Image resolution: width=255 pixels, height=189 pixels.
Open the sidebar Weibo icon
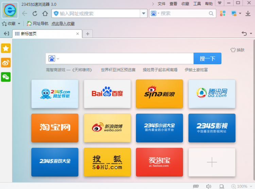click(6, 62)
